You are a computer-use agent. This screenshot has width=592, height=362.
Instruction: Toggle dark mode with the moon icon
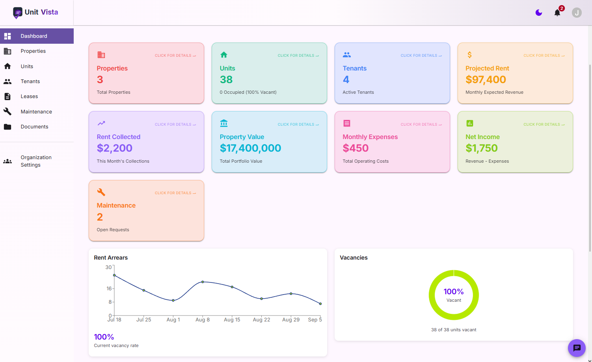(538, 12)
